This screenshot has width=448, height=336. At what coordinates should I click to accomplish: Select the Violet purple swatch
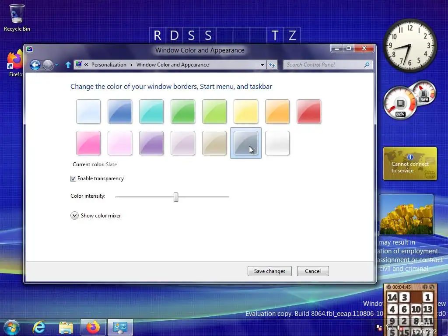pos(151,143)
